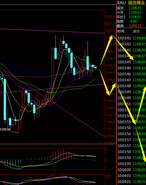Click the 1184.0 price axis label
Screen dimensions: 146x185
coord(110,122)
